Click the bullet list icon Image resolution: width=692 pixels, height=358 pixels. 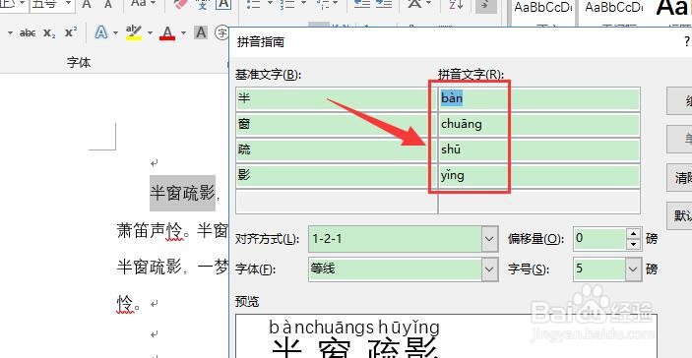click(253, 4)
